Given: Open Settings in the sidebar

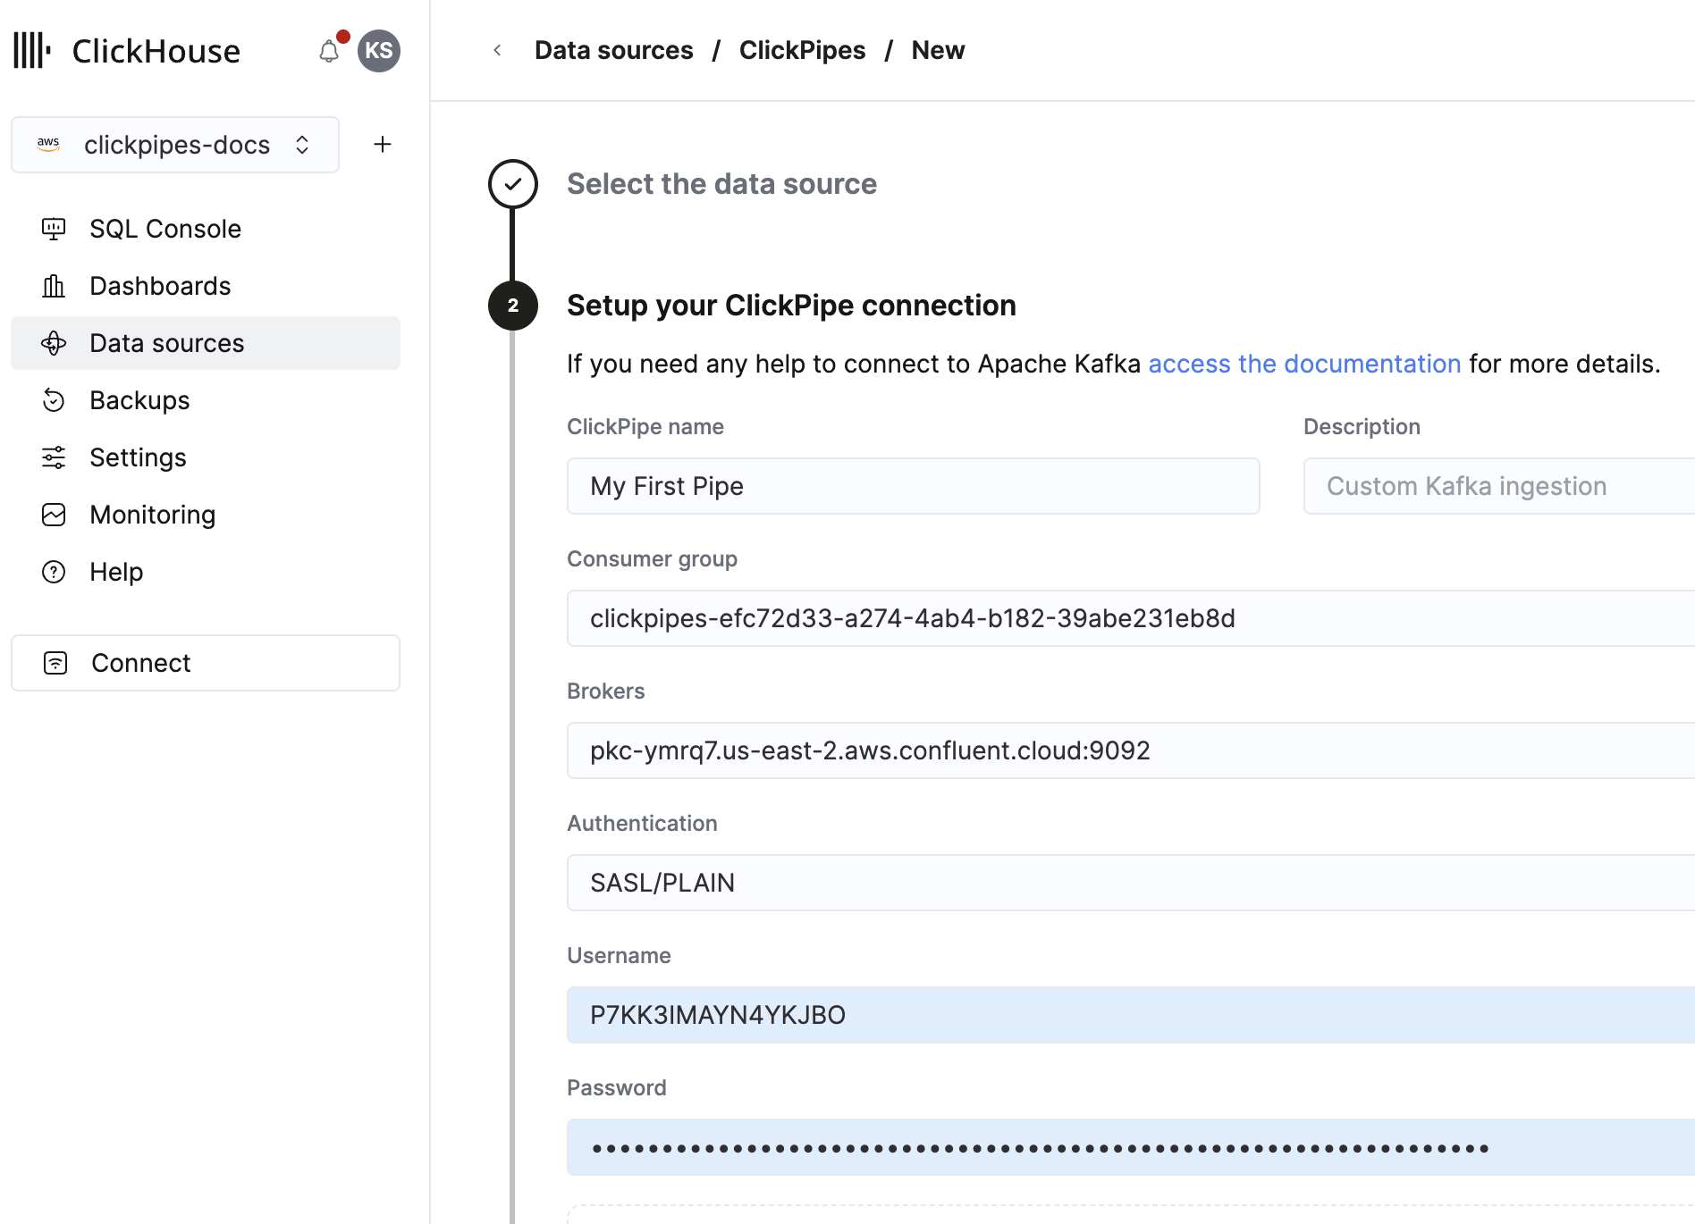Looking at the screenshot, I should [x=138, y=457].
